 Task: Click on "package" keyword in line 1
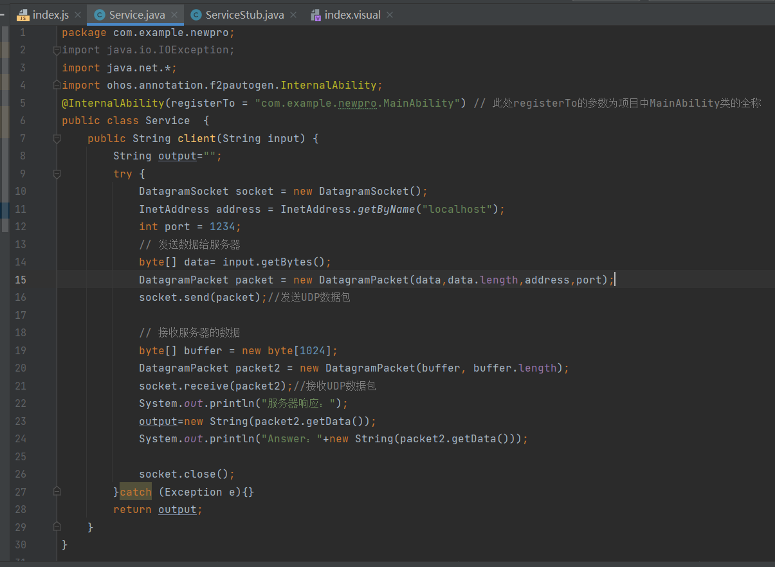click(84, 32)
